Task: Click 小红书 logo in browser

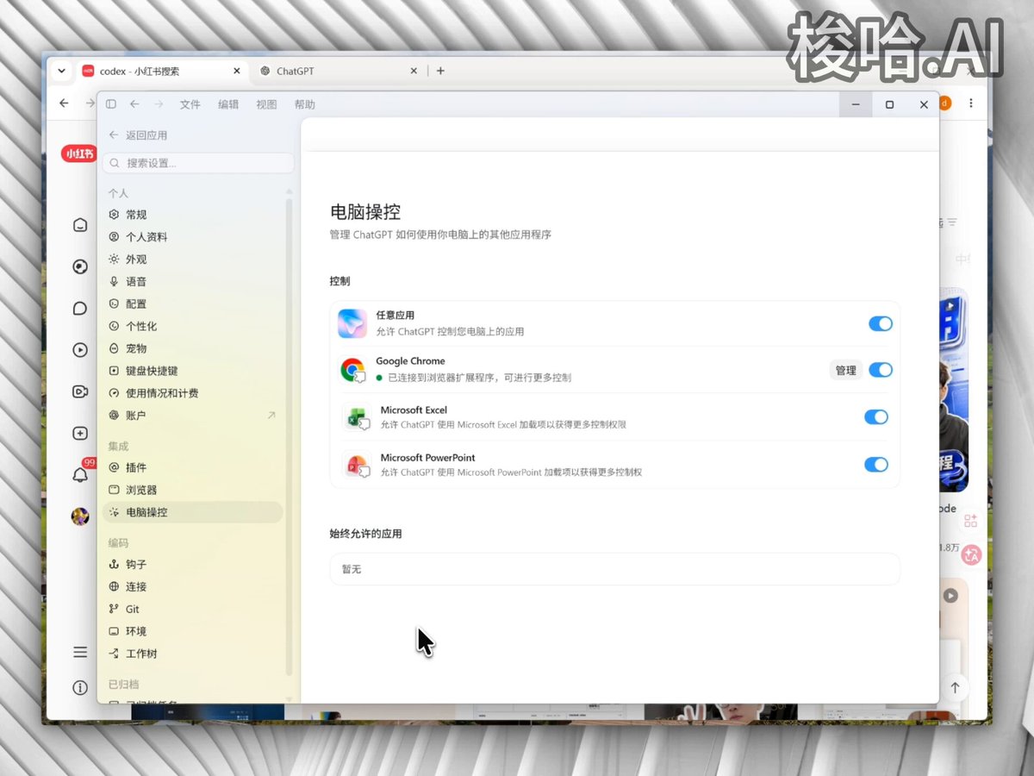Action: tap(78, 153)
